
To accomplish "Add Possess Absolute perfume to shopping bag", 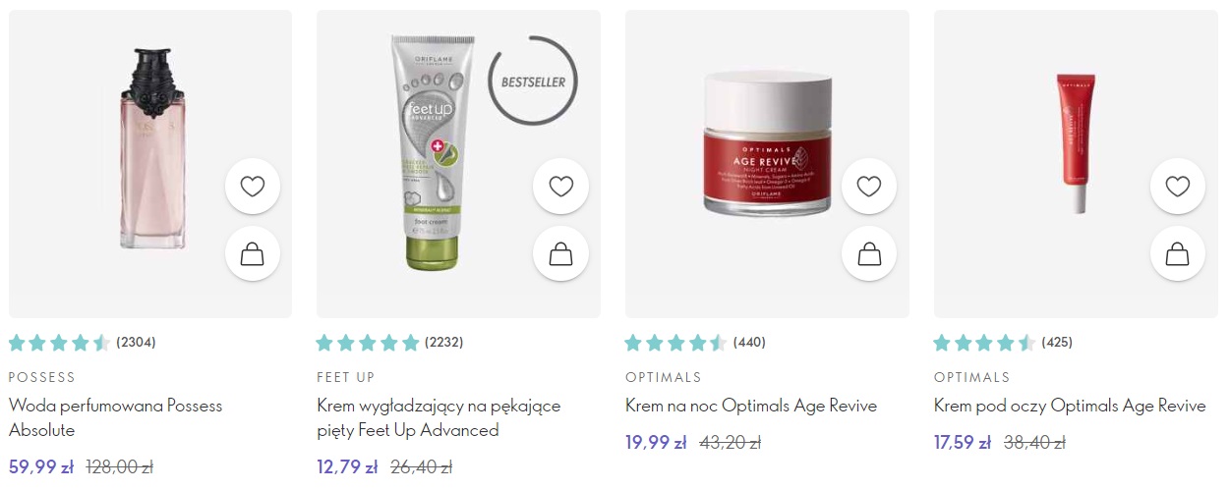I will 253,254.
